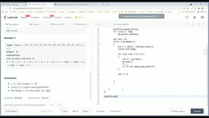Close the August LeetCoding Challenge banner

click(162, 16)
